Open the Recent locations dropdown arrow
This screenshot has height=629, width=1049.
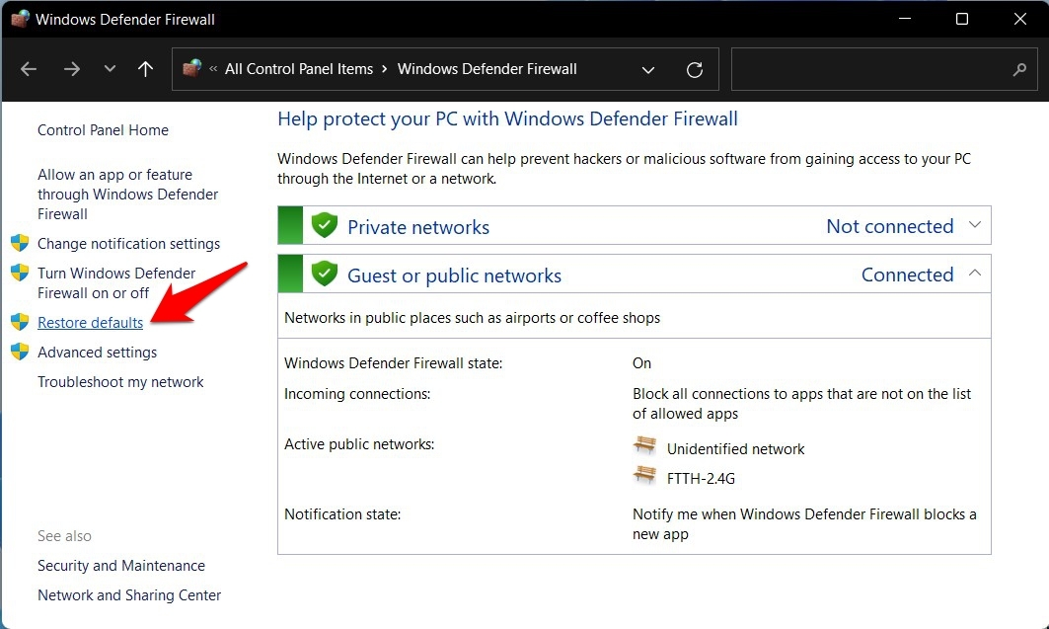pos(110,69)
